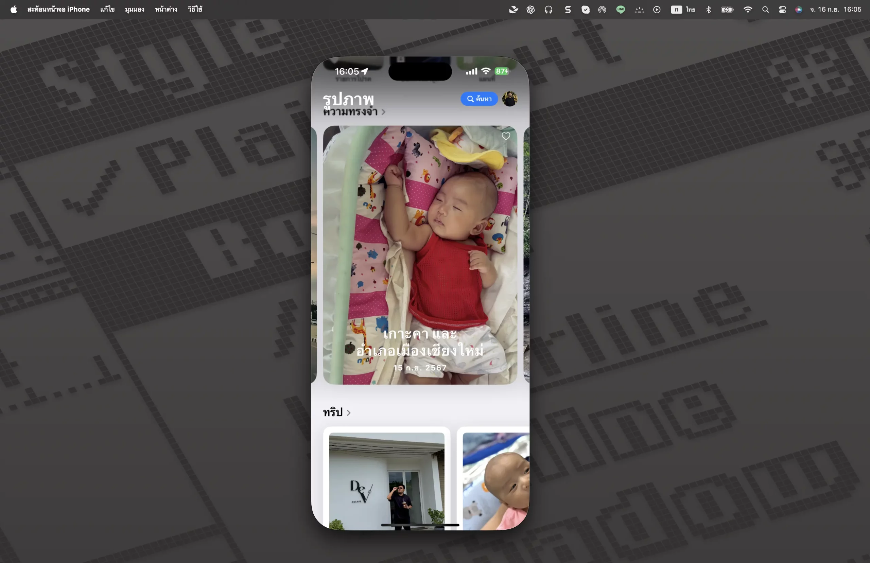Tap the iPhone home indicator bar
The width and height of the screenshot is (870, 563).
pyautogui.click(x=420, y=525)
